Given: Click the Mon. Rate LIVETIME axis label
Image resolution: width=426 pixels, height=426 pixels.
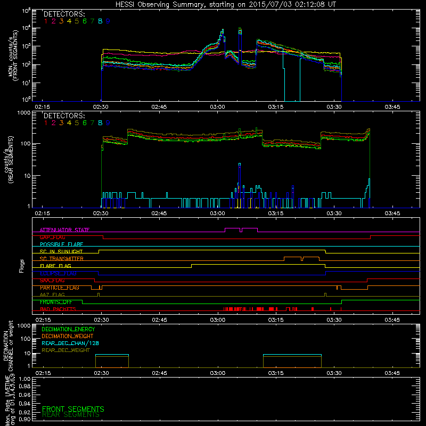Looking at the screenshot, I should 10,399.
